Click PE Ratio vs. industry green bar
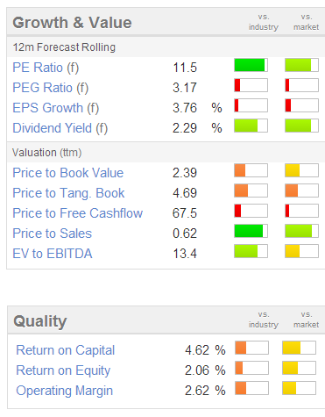The image size is (325, 417). coord(251,65)
